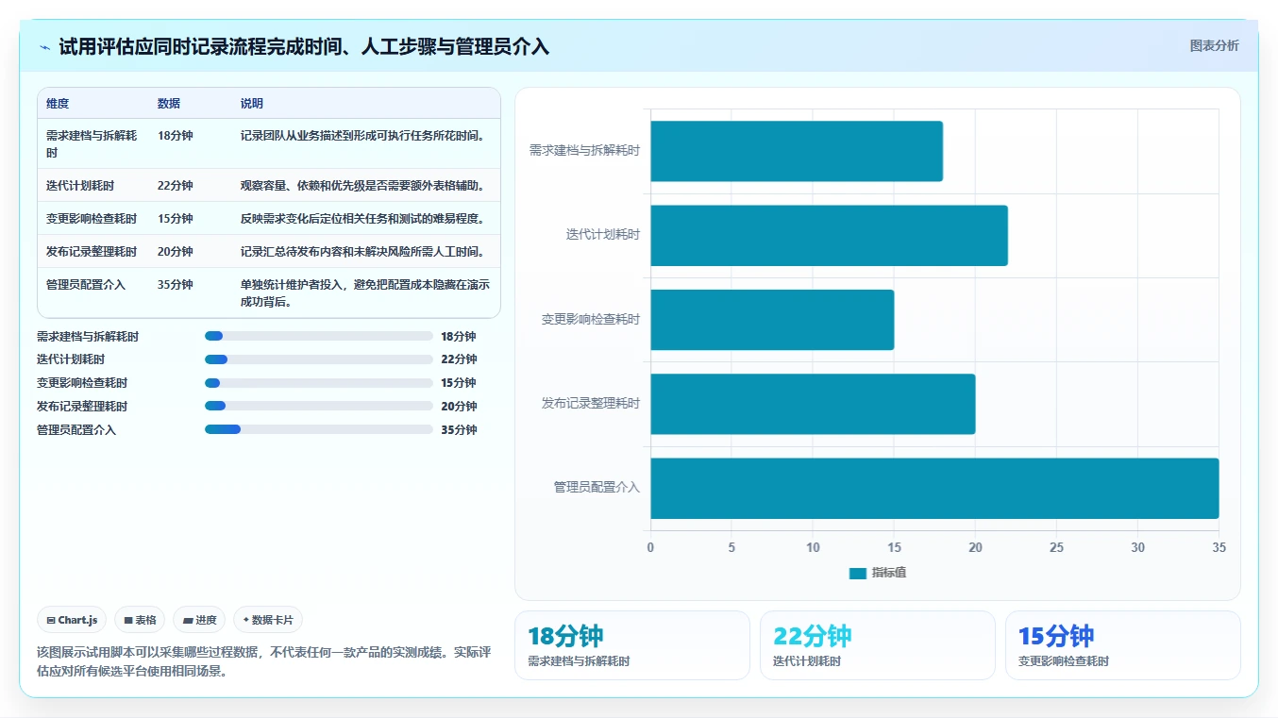
Task: Click the 变更影响检查耗时 bar in the chart
Action: [772, 320]
